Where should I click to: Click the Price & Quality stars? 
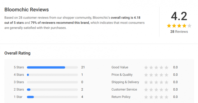click(156, 75)
